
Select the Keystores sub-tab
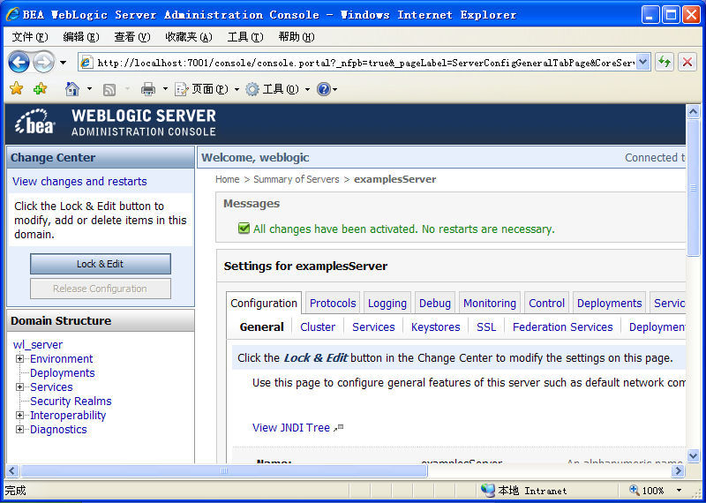tap(435, 327)
